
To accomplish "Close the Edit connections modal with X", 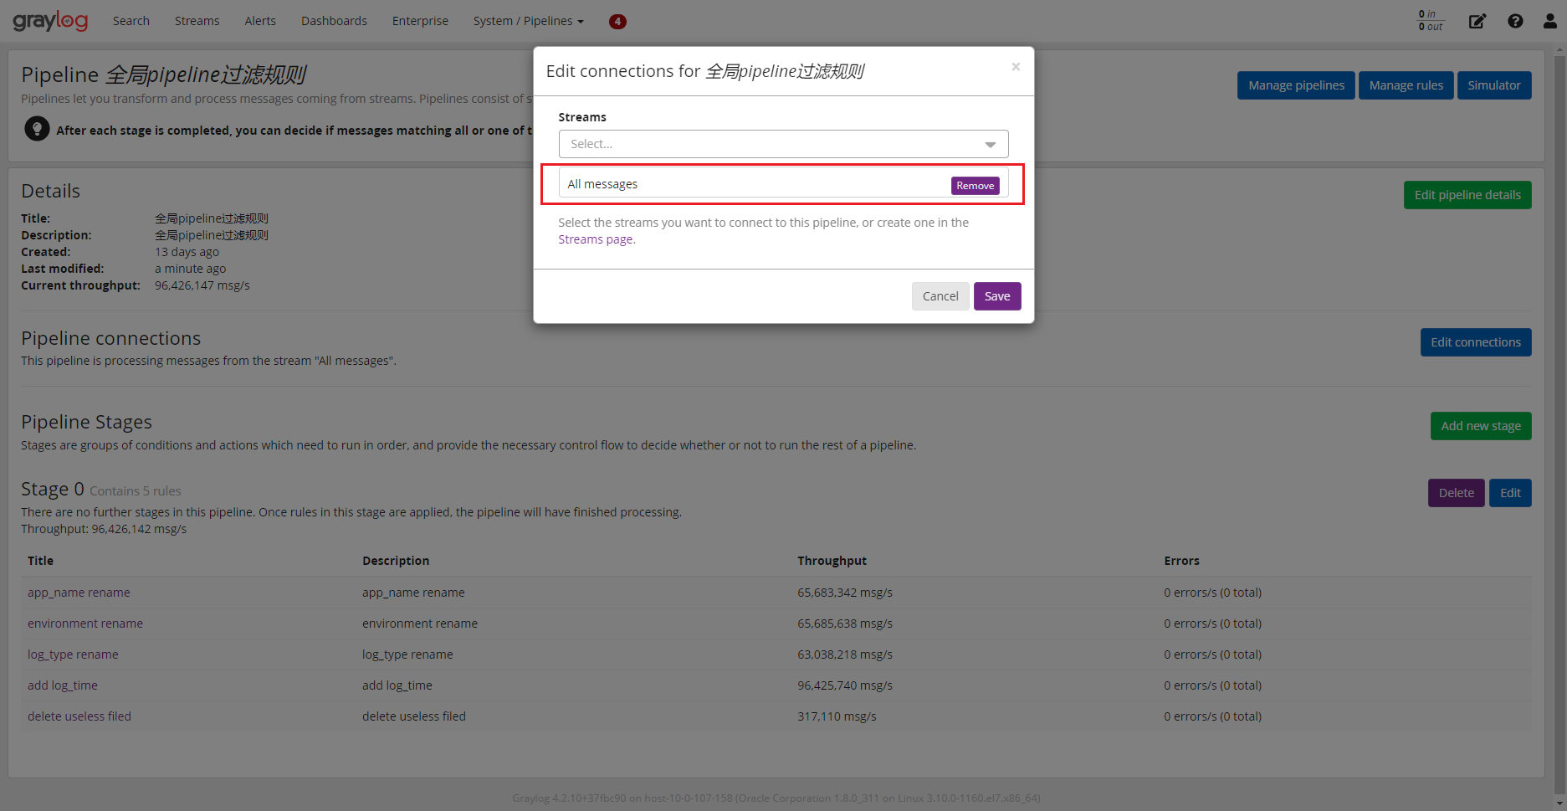I will [1015, 66].
